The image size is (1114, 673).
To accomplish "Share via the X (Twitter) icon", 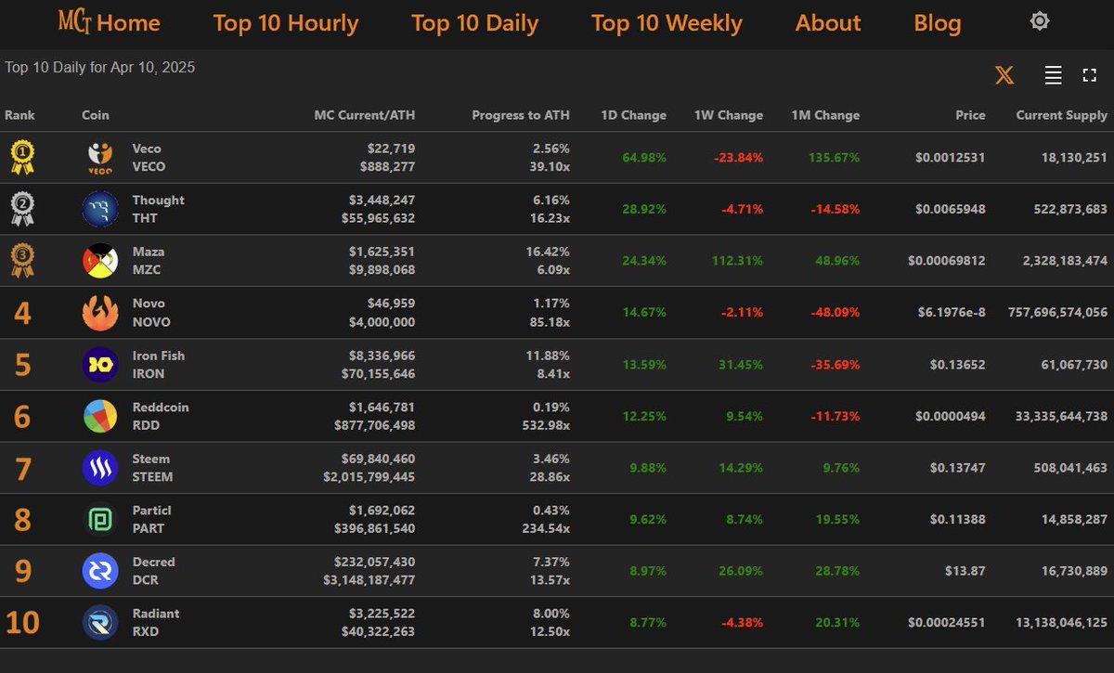I will pos(1004,75).
